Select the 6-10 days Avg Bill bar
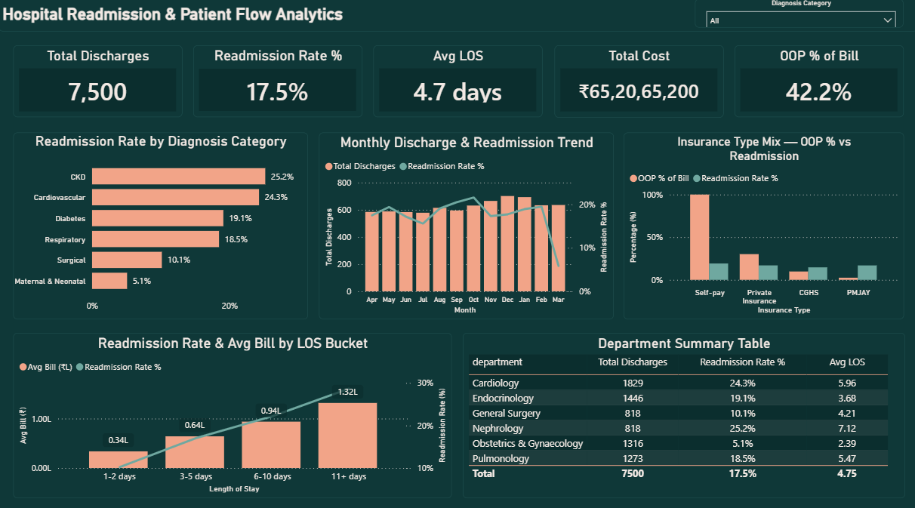Viewport: 915px width, 508px height. pyautogui.click(x=271, y=445)
